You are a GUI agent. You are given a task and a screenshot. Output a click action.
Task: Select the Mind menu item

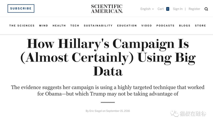(x=44, y=26)
